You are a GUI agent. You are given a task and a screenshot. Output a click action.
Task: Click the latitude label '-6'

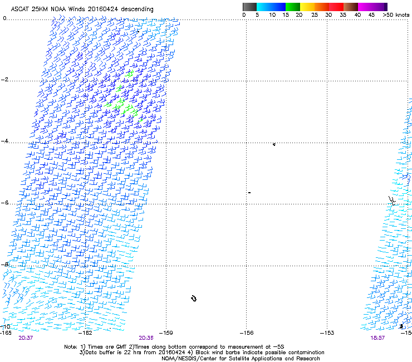click(4, 203)
